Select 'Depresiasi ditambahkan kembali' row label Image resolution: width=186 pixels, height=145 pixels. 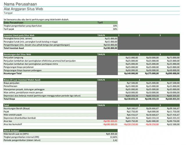[20, 118]
